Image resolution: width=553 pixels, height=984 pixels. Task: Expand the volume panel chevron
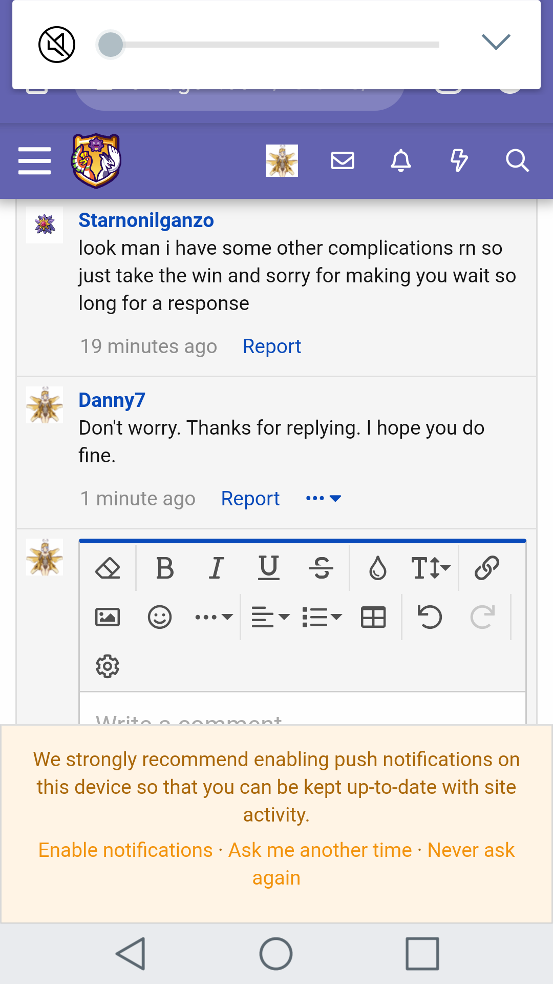(x=496, y=42)
